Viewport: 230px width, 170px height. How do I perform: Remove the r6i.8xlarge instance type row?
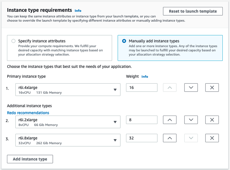click(212, 138)
